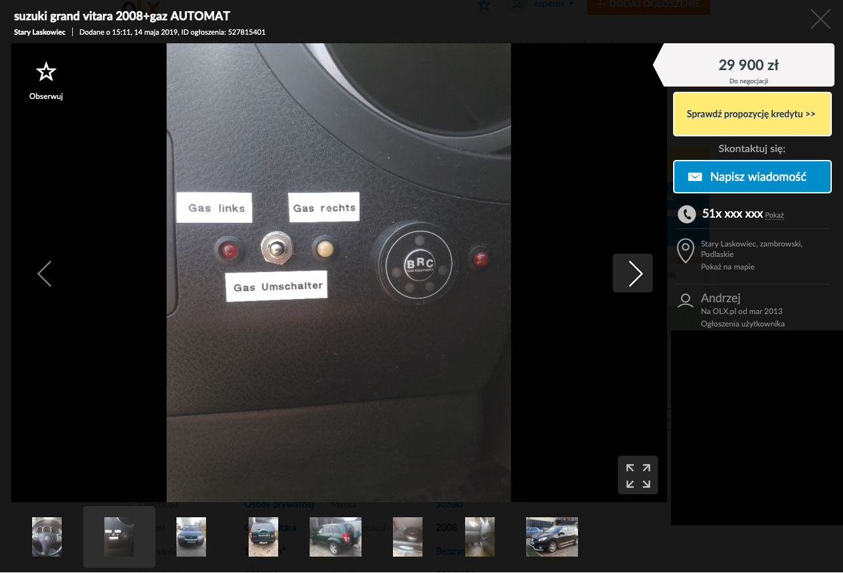Click seller name Andrzej

click(720, 298)
